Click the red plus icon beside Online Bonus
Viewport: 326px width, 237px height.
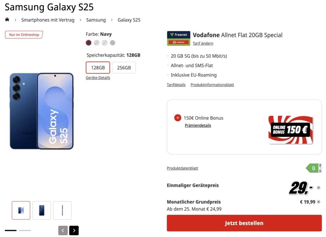(178, 118)
